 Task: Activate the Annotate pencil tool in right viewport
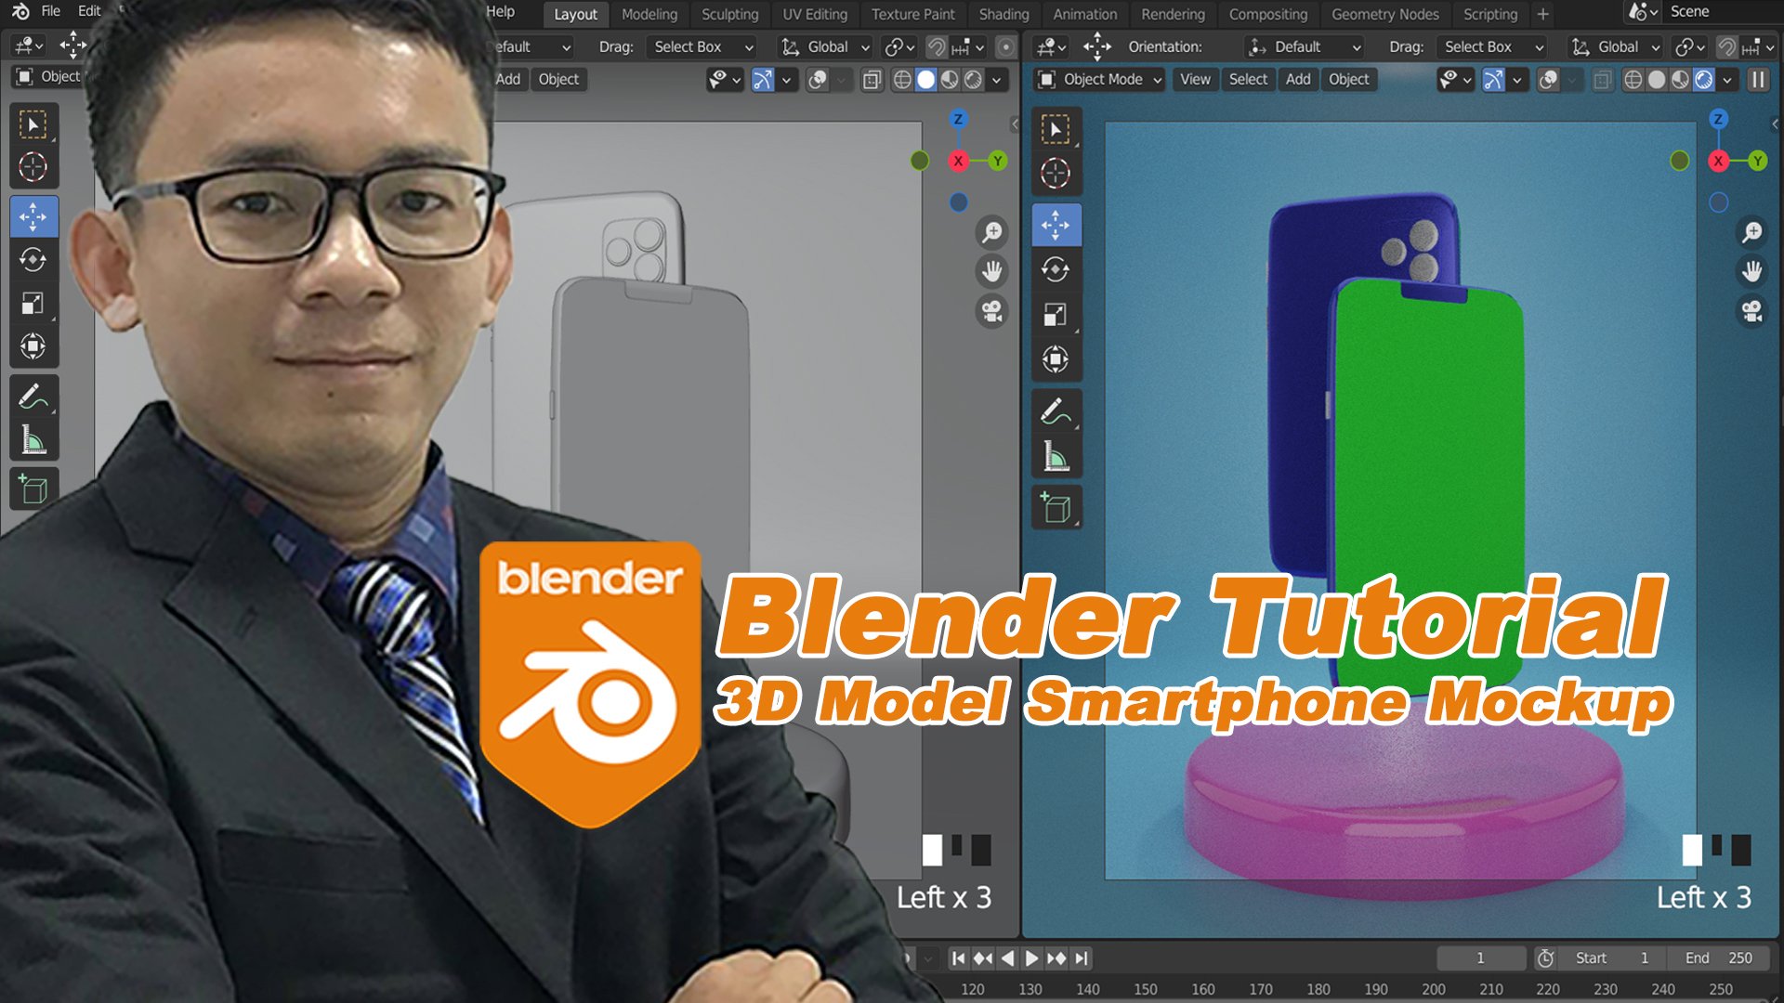(1056, 410)
